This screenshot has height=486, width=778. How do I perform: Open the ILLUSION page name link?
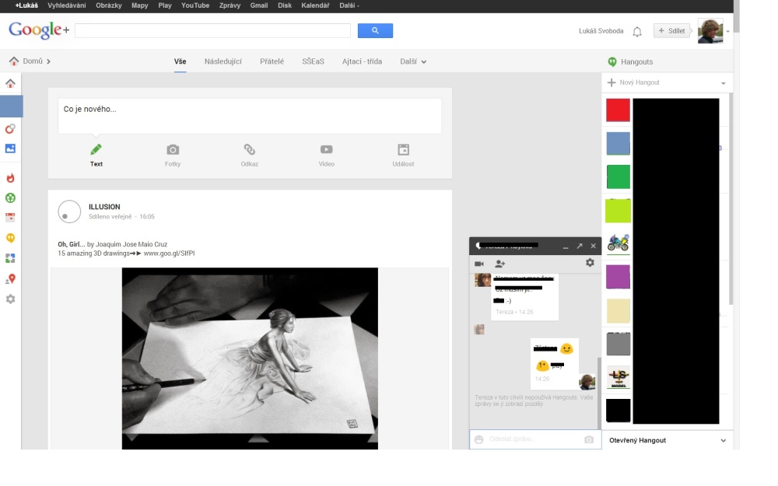coord(104,207)
